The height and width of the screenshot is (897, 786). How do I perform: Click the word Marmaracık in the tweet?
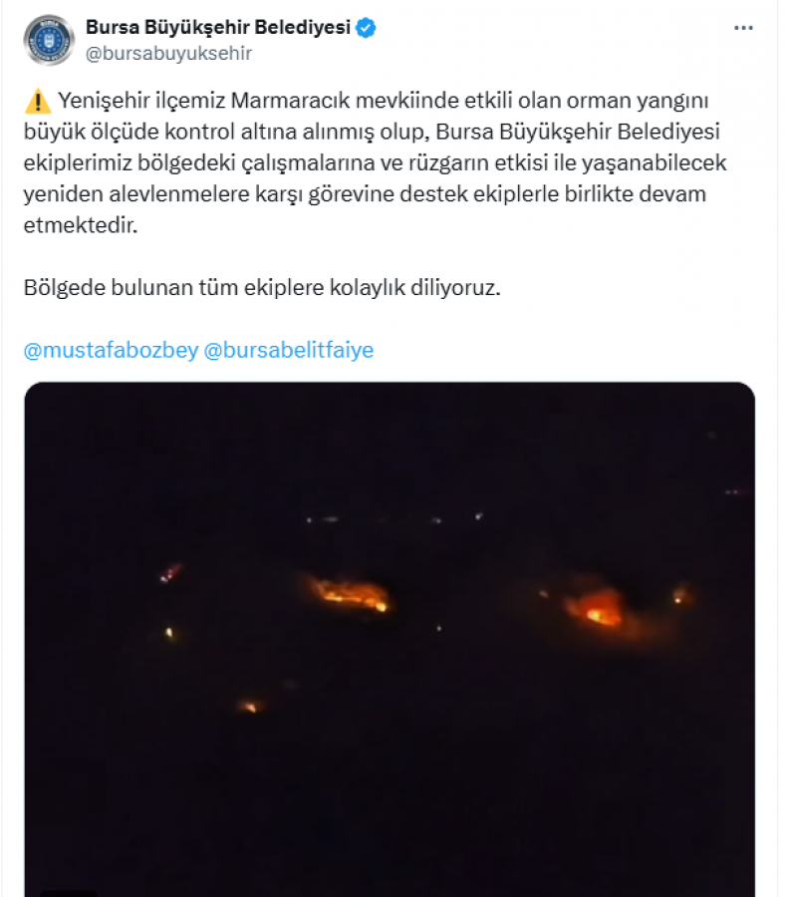290,101
